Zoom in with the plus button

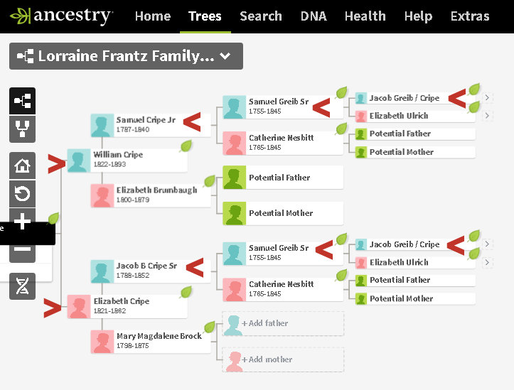pyautogui.click(x=22, y=222)
